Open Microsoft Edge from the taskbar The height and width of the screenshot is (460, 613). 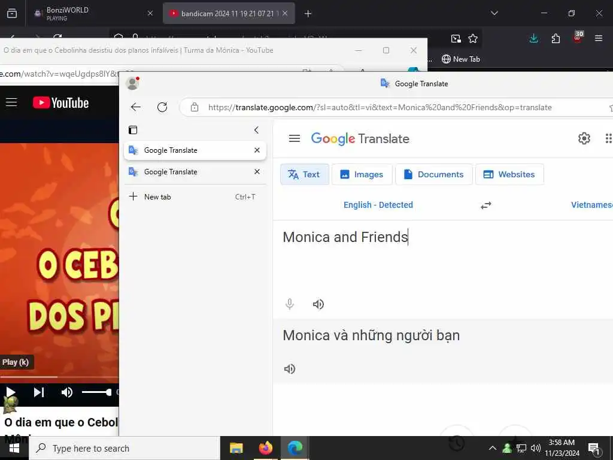point(295,448)
